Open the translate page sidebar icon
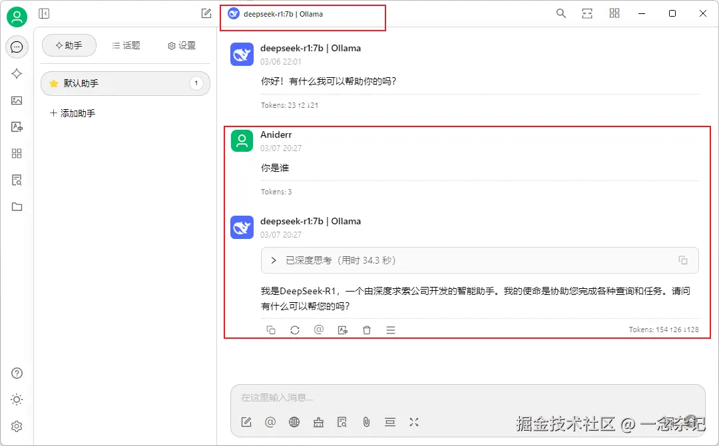This screenshot has width=719, height=446. point(17,127)
